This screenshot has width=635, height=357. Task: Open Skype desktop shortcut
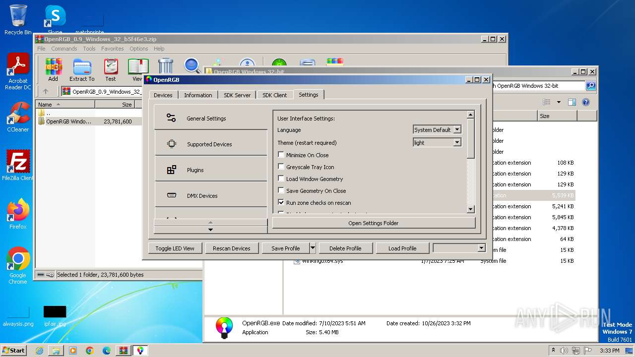pyautogui.click(x=55, y=20)
